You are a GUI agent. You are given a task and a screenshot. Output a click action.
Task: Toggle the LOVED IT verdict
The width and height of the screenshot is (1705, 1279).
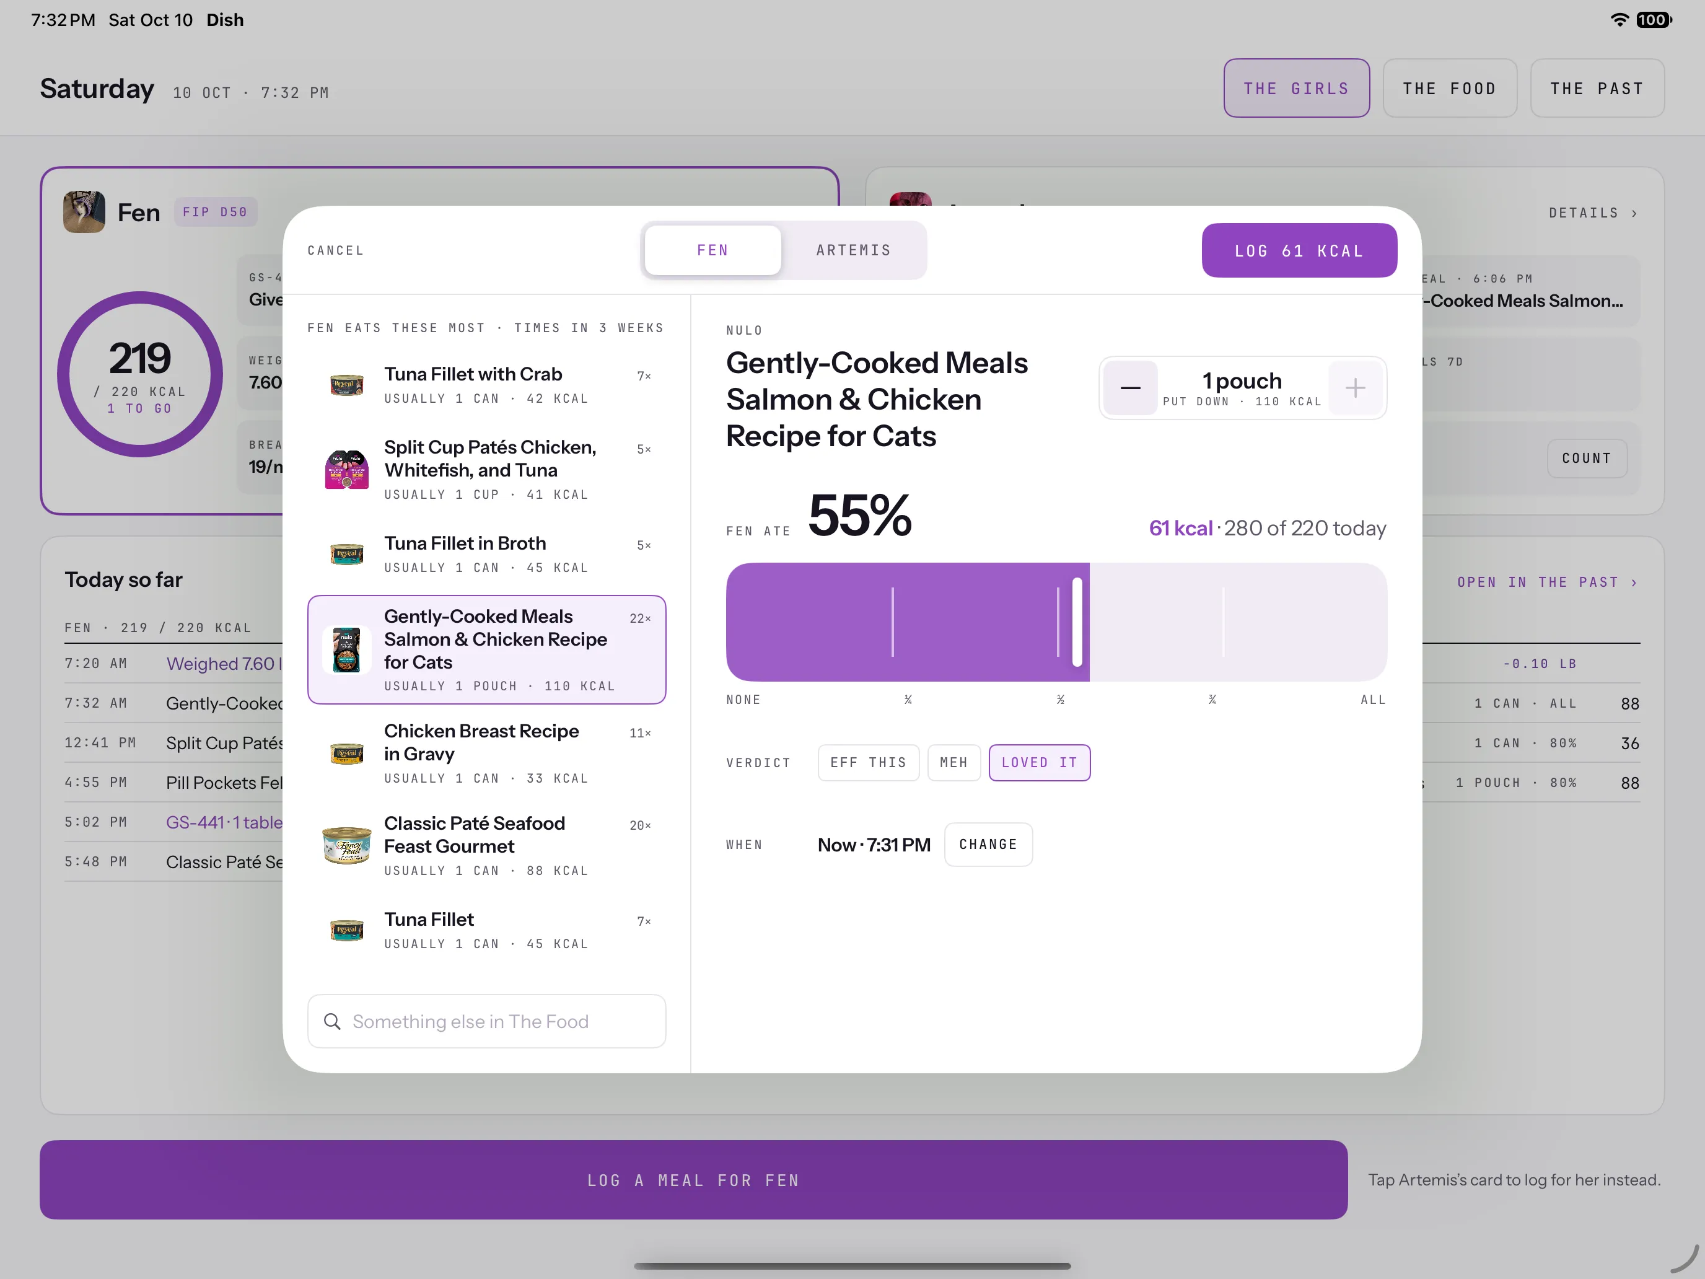pyautogui.click(x=1039, y=762)
